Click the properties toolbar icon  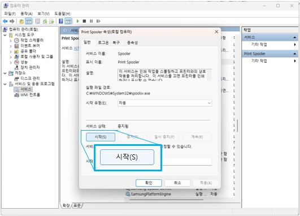click(37, 21)
